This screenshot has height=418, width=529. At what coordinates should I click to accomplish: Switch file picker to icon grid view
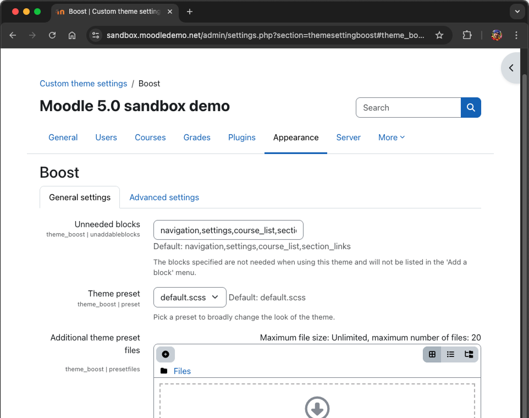click(432, 354)
